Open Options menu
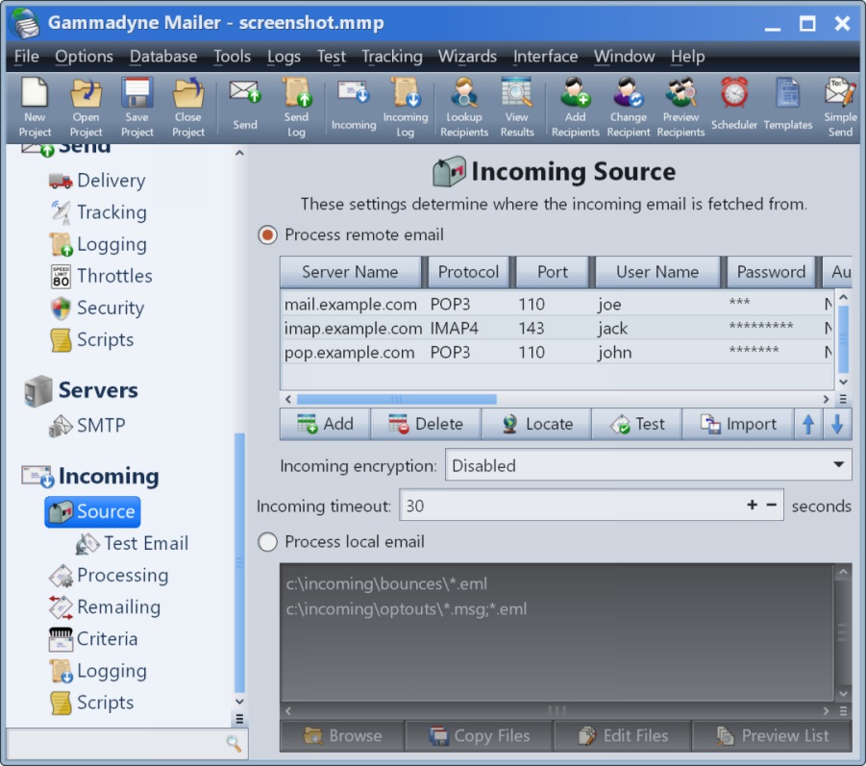Screen dimensions: 866x766 point(84,57)
